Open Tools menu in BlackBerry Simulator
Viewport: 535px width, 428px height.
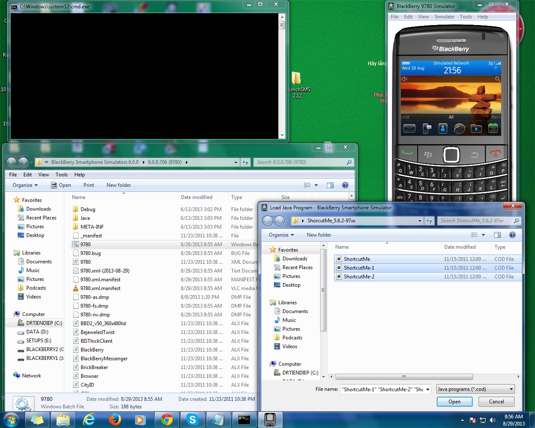[466, 17]
